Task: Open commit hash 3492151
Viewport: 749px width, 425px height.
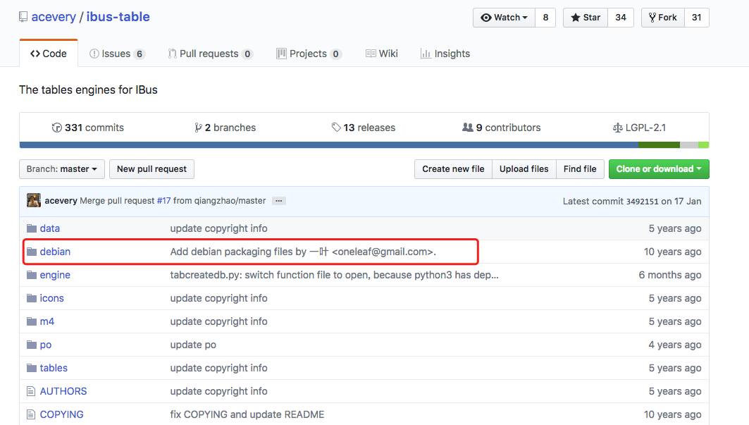Action: [642, 202]
